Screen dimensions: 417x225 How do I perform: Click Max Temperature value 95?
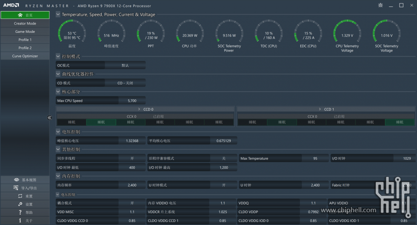coord(315,158)
